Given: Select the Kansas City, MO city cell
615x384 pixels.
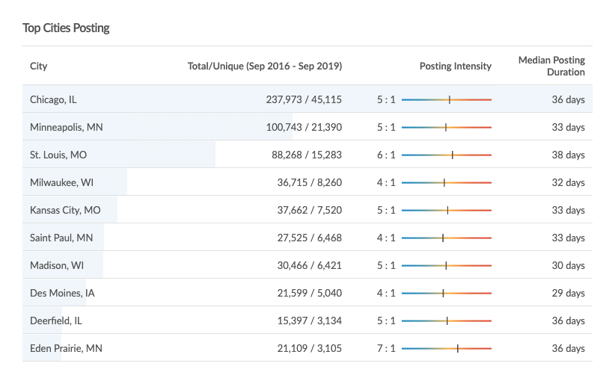Looking at the screenshot, I should (x=65, y=210).
